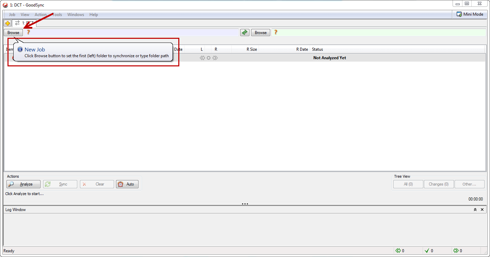Image resolution: width=490 pixels, height=257 pixels.
Task: Click the L column header
Action: pos(202,49)
